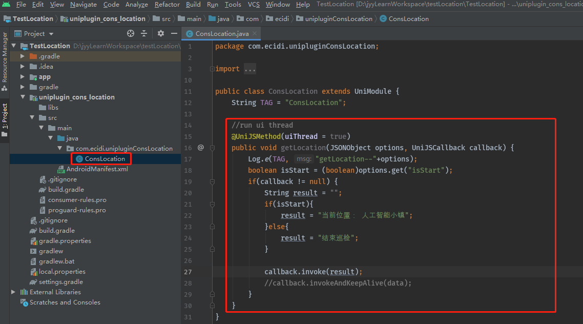Image resolution: width=583 pixels, height=324 pixels.
Task: Click ecidi breadcrumb
Action: pos(277,19)
